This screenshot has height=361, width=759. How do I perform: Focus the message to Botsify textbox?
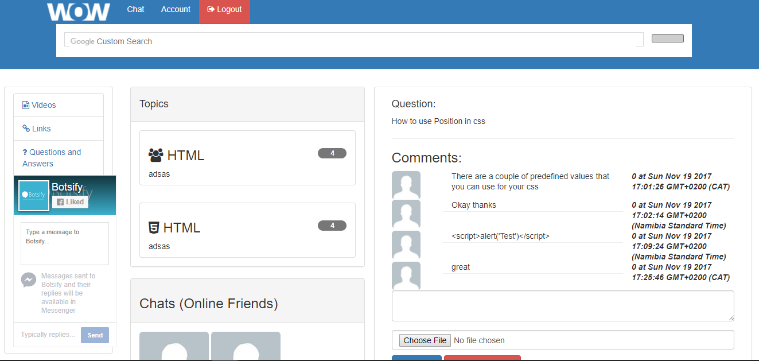(x=65, y=243)
